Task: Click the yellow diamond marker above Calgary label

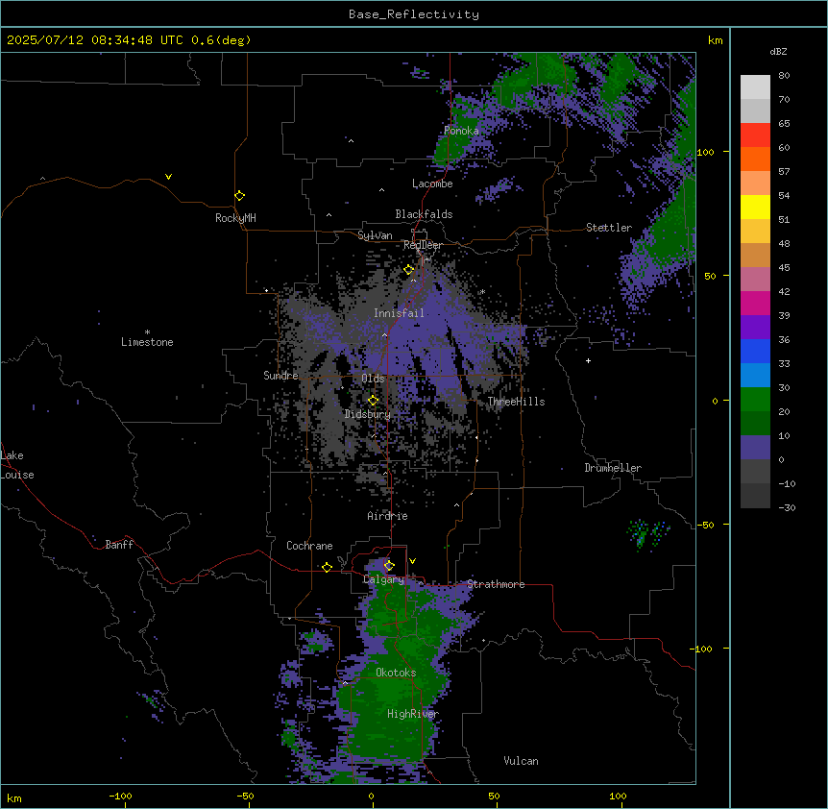Action: pos(389,566)
